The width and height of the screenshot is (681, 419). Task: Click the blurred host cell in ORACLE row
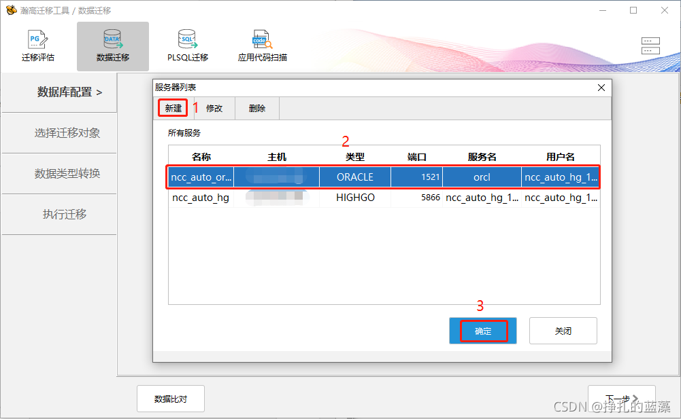click(277, 177)
